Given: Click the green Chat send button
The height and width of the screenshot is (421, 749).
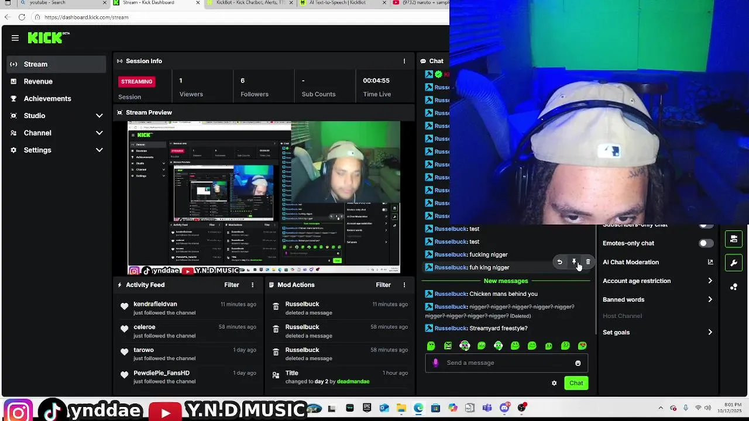Looking at the screenshot, I should point(576,383).
